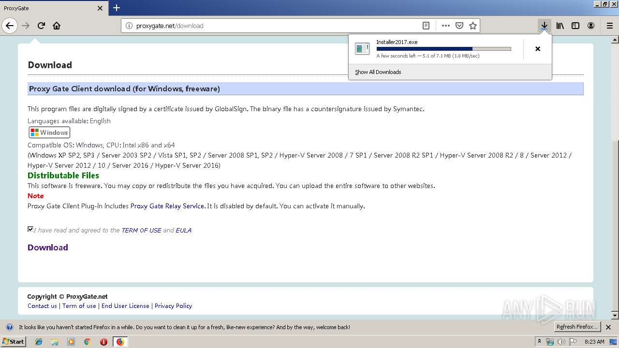The width and height of the screenshot is (619, 348).
Task: Click the Refresh Firefox button
Action: (577, 327)
